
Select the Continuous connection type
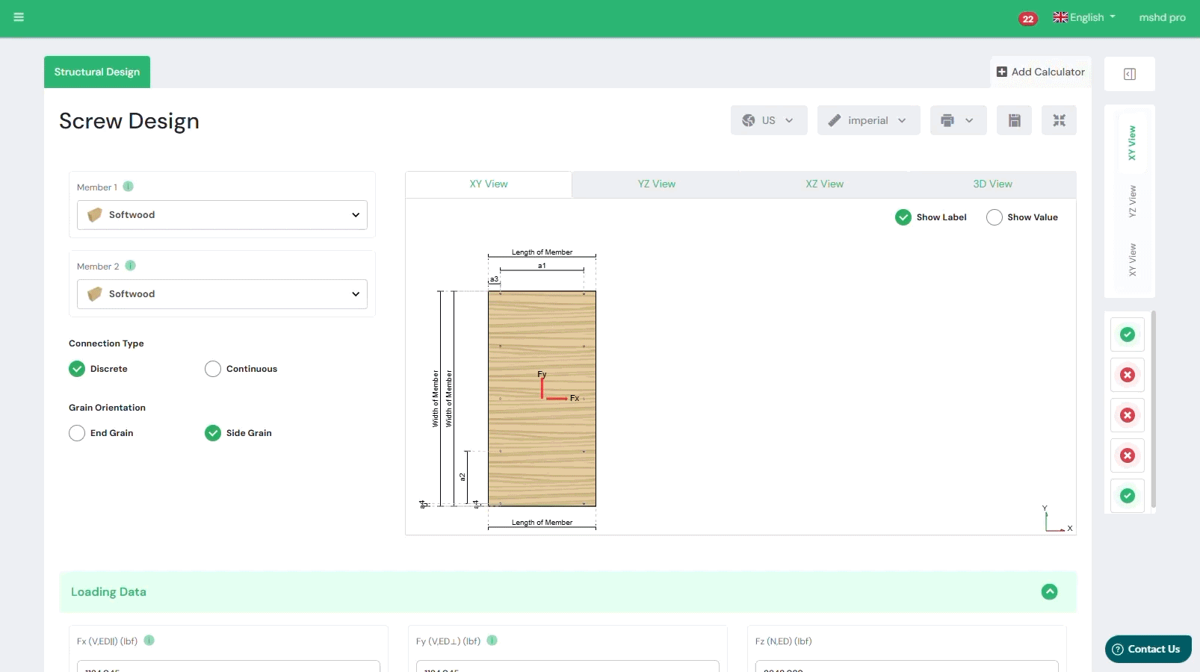click(213, 369)
